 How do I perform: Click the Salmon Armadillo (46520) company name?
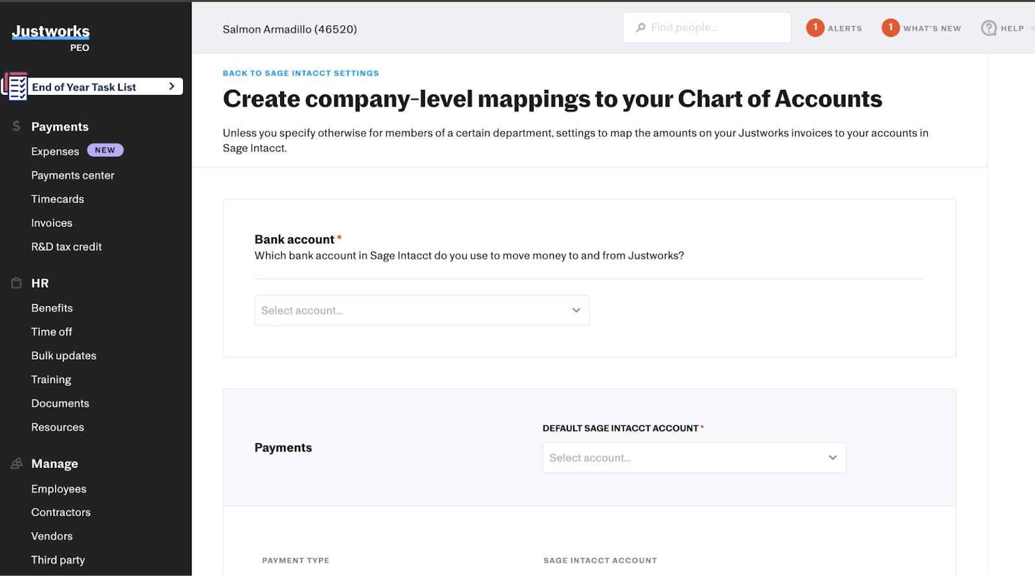[290, 29]
